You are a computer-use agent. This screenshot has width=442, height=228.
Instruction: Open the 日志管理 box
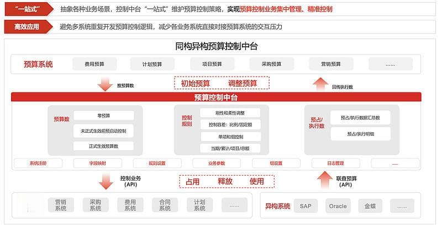point(335,163)
